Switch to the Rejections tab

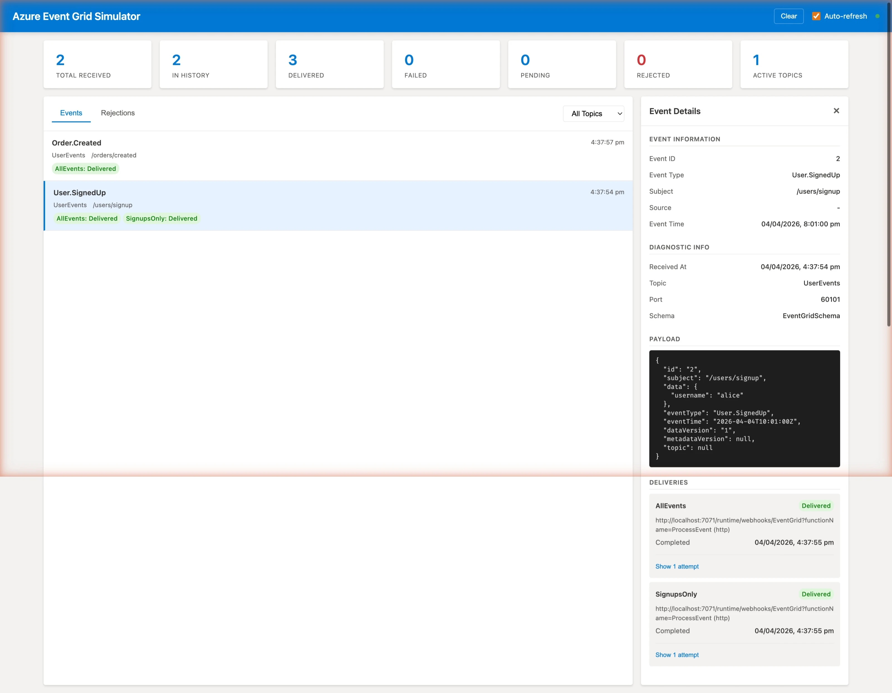point(118,113)
